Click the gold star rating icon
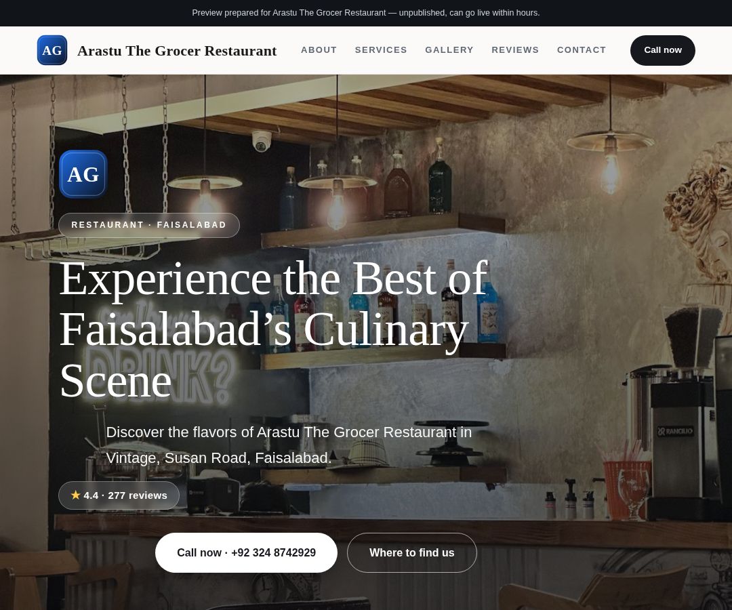 pyautogui.click(x=76, y=495)
